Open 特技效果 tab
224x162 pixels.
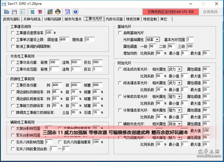click(x=133, y=19)
